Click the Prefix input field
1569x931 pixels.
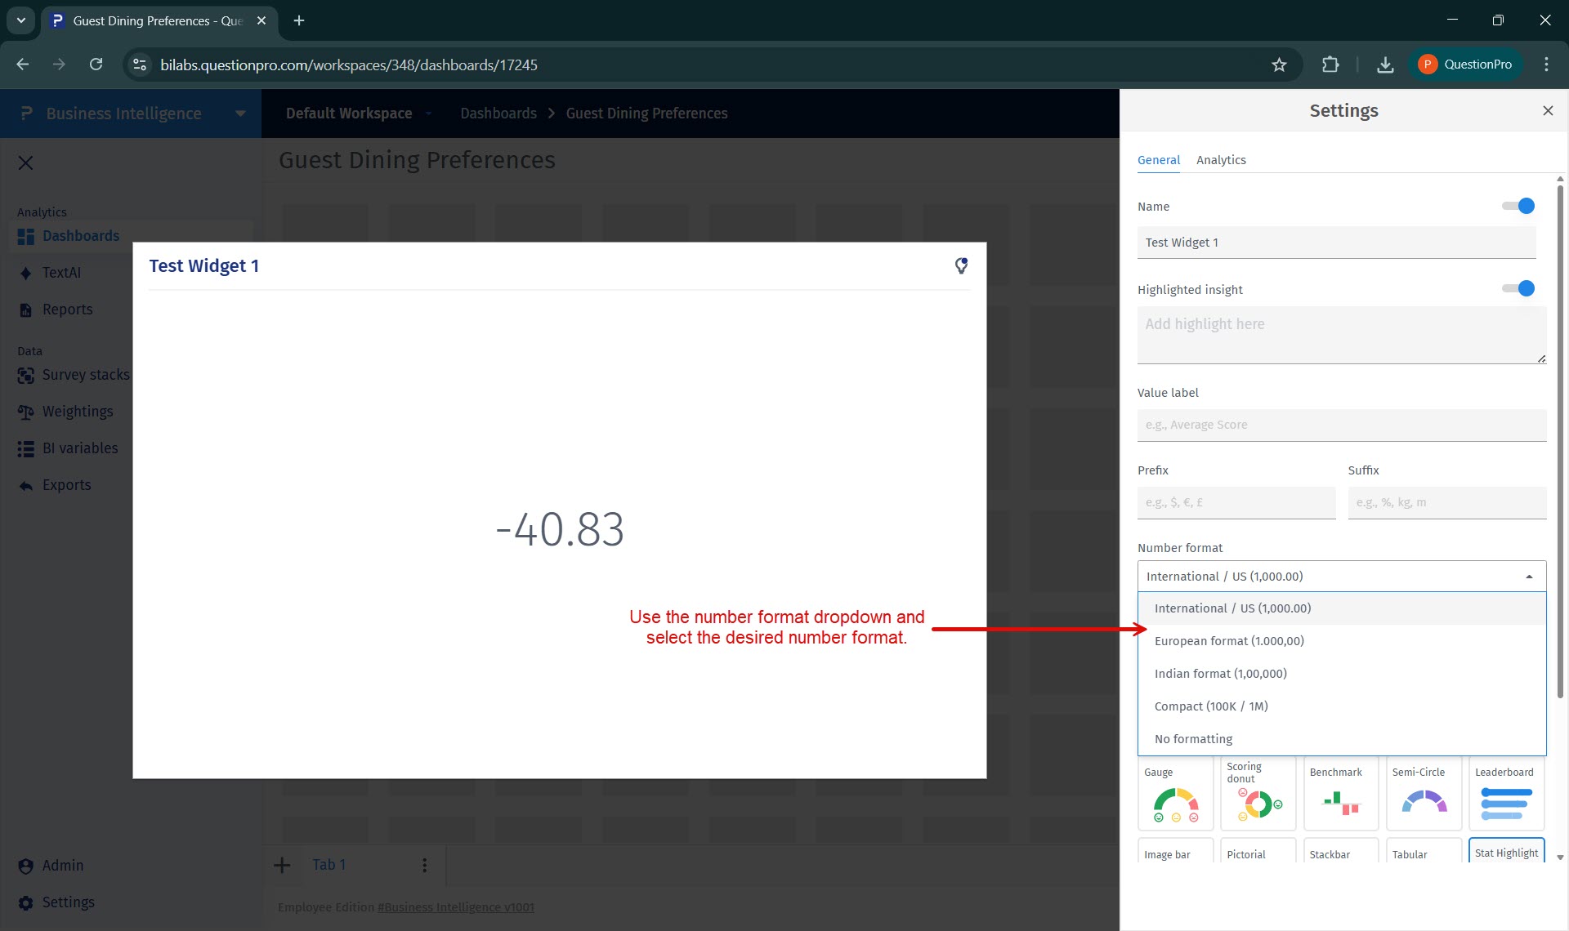point(1236,502)
